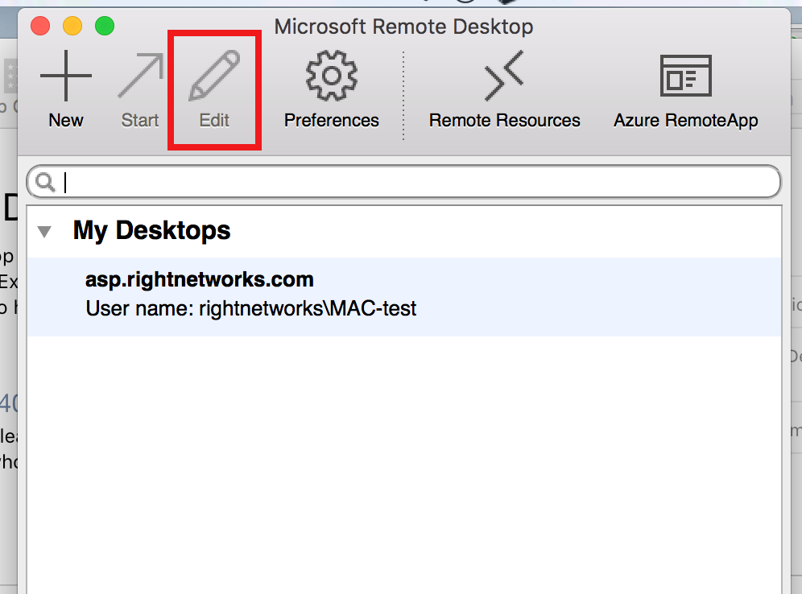Click inside the search input field
Screen dimensions: 802x594
pos(322,181)
